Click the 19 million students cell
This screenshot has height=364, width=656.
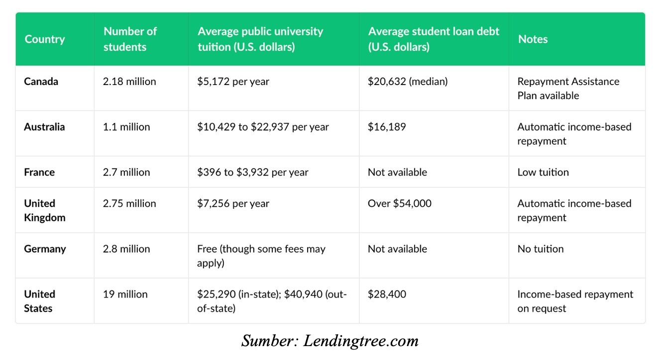pos(125,294)
